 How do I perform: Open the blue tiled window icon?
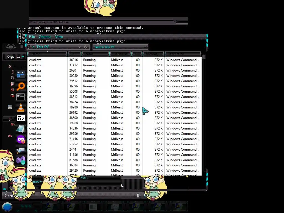21,75
